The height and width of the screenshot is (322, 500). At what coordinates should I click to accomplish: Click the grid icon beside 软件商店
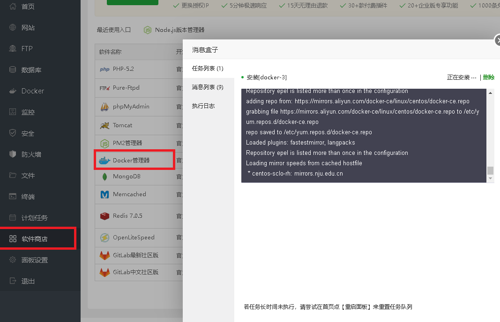tap(13, 238)
